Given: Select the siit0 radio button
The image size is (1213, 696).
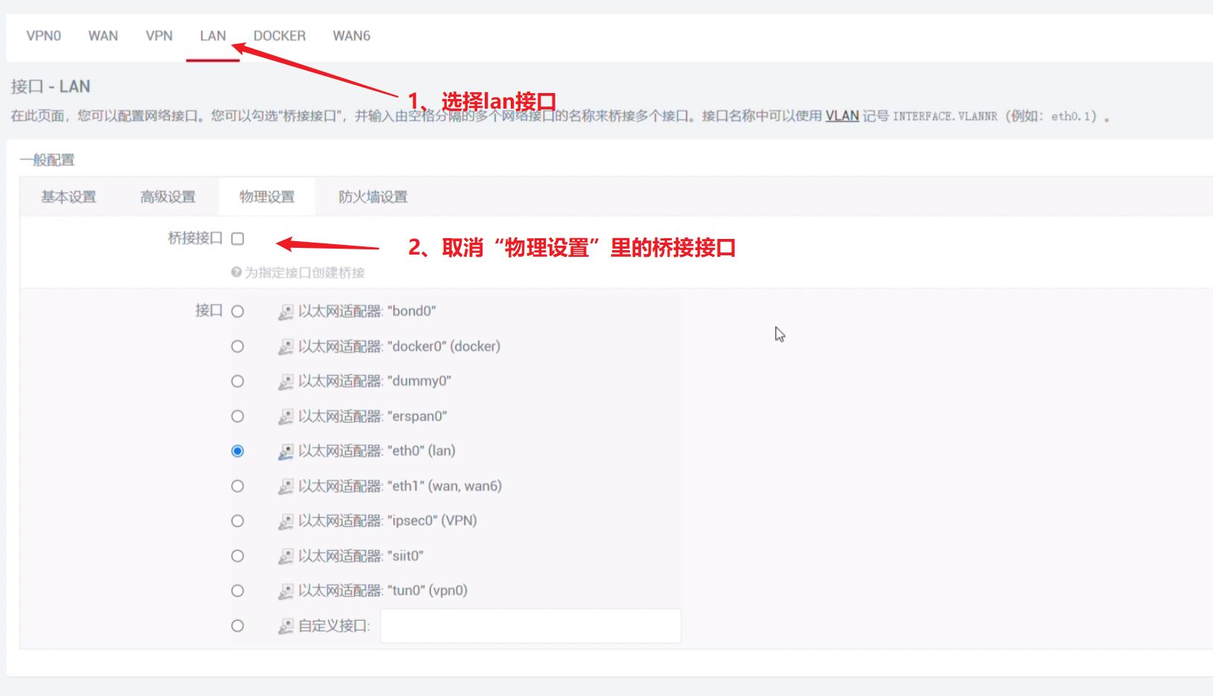Looking at the screenshot, I should point(238,556).
